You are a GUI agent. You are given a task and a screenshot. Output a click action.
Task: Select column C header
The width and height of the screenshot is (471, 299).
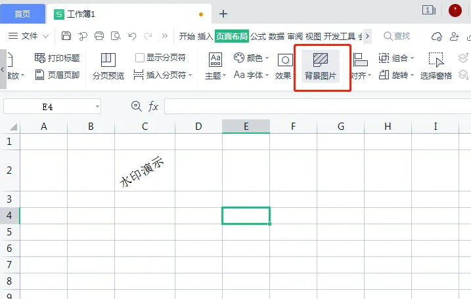point(145,127)
